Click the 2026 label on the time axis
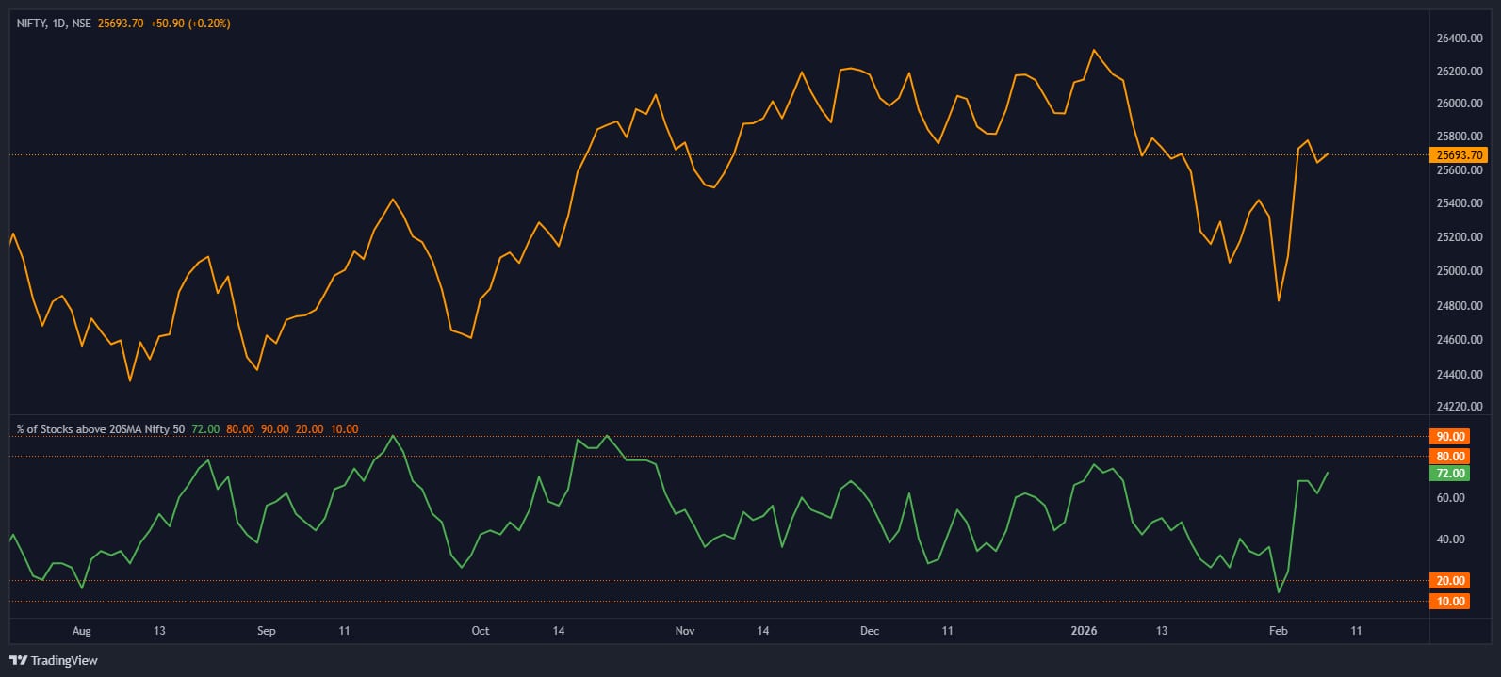 coord(1085,631)
